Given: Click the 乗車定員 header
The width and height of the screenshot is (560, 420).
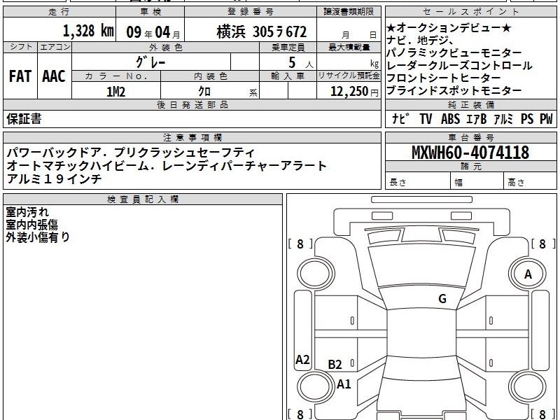Looking at the screenshot, I should pos(288,48).
